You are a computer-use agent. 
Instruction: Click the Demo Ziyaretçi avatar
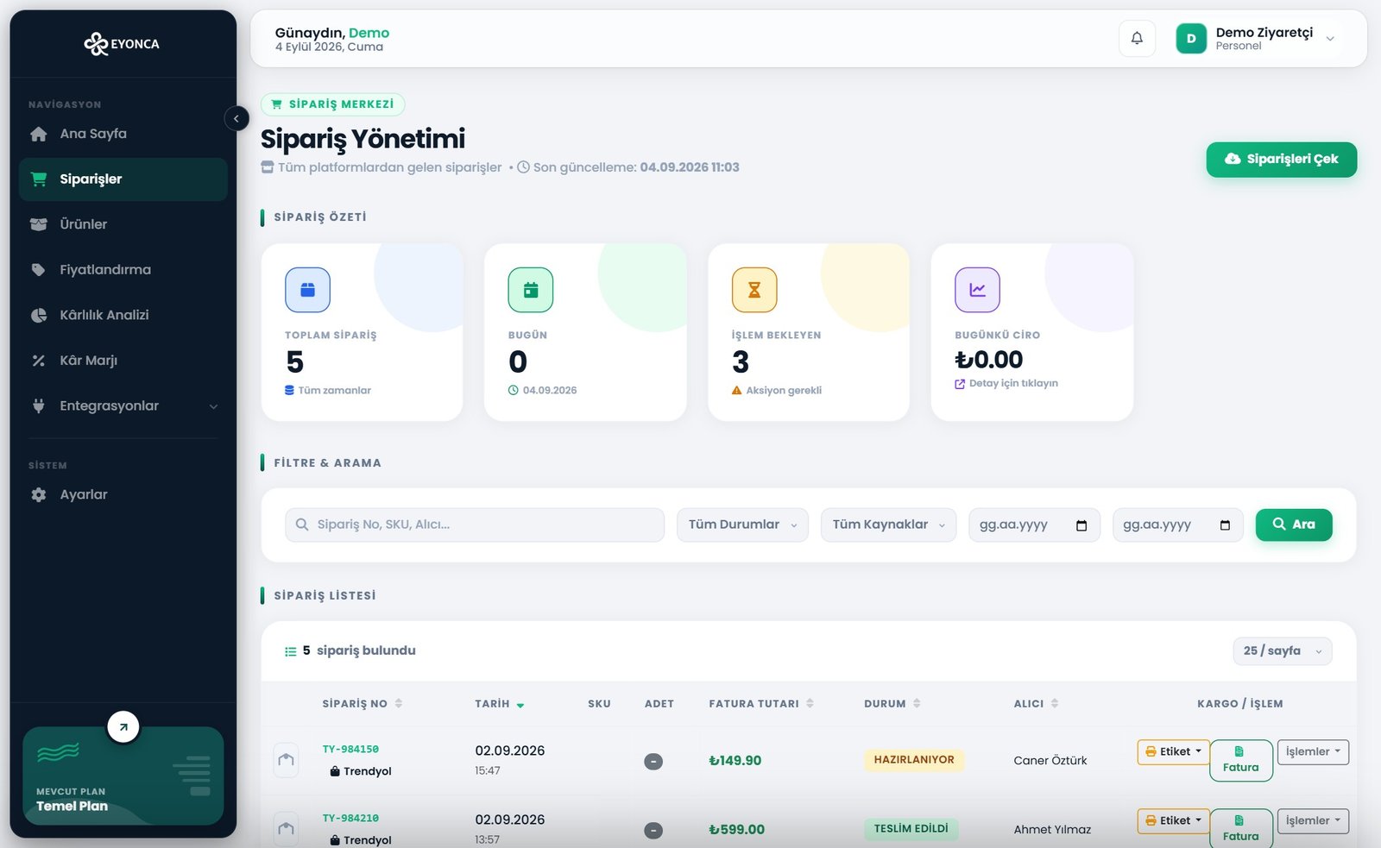(1191, 38)
